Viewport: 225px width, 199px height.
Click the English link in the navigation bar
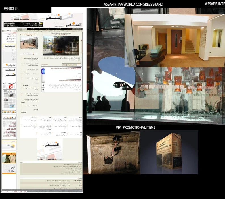coord(20,31)
